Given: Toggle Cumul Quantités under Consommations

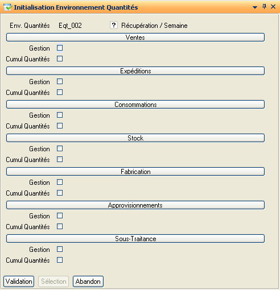Looking at the screenshot, I should click(x=60, y=126).
